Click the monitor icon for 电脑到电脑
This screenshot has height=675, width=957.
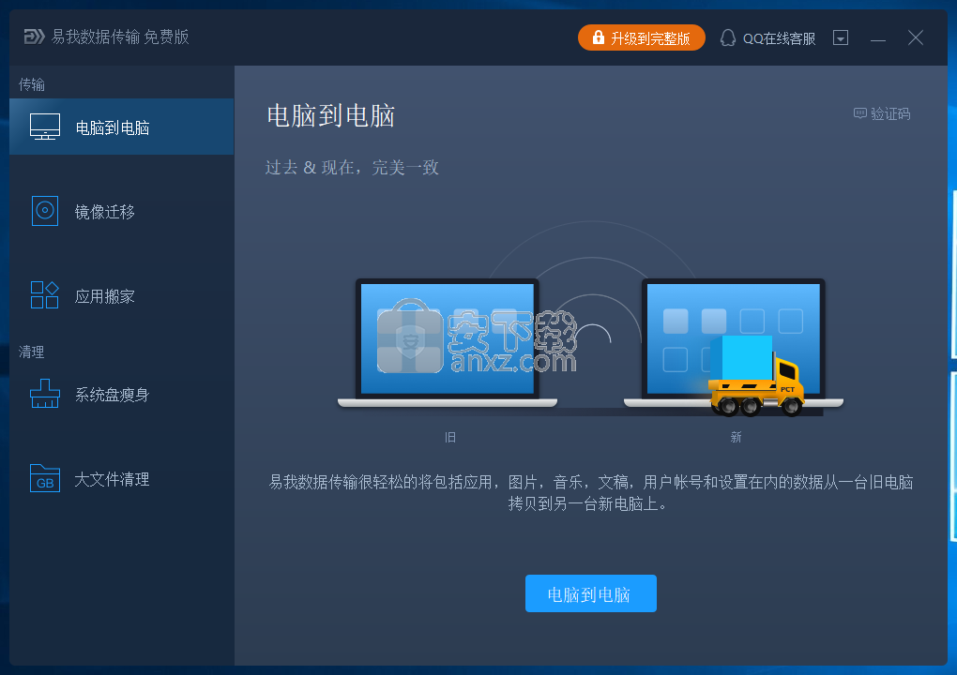coord(45,127)
